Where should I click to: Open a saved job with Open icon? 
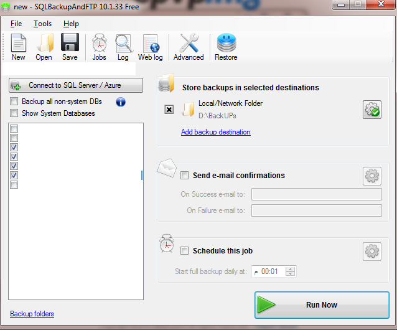(x=44, y=47)
